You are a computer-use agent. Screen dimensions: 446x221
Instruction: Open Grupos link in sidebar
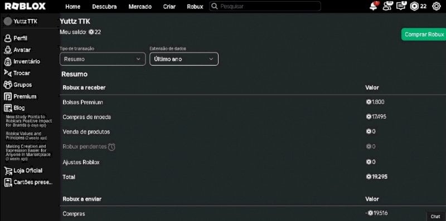[23, 85]
